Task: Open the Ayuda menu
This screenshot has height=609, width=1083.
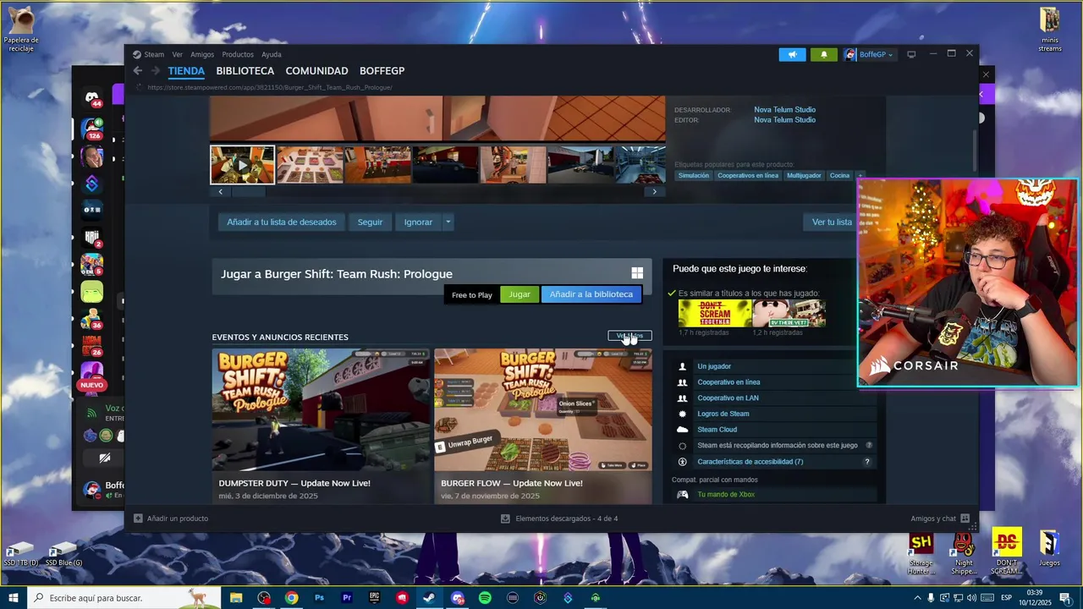Action: (272, 54)
